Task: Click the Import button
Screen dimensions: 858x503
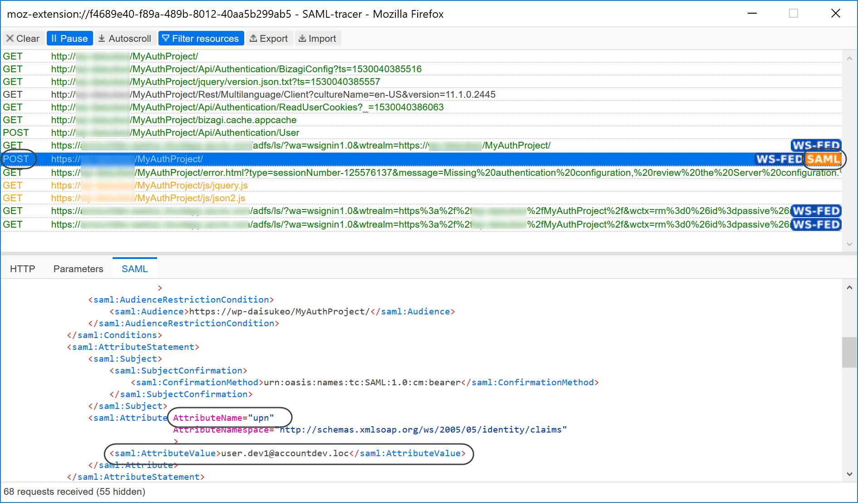Action: [x=318, y=39]
